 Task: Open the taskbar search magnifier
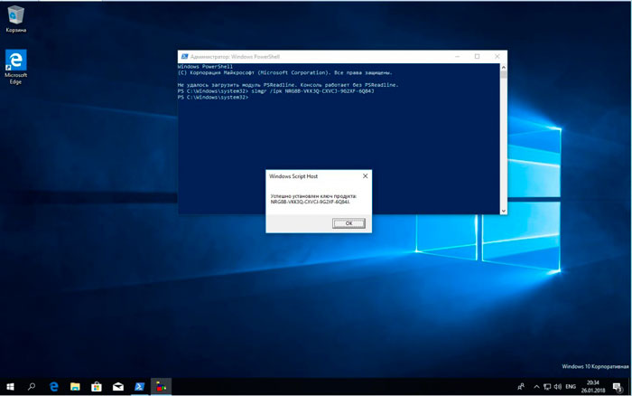32,387
